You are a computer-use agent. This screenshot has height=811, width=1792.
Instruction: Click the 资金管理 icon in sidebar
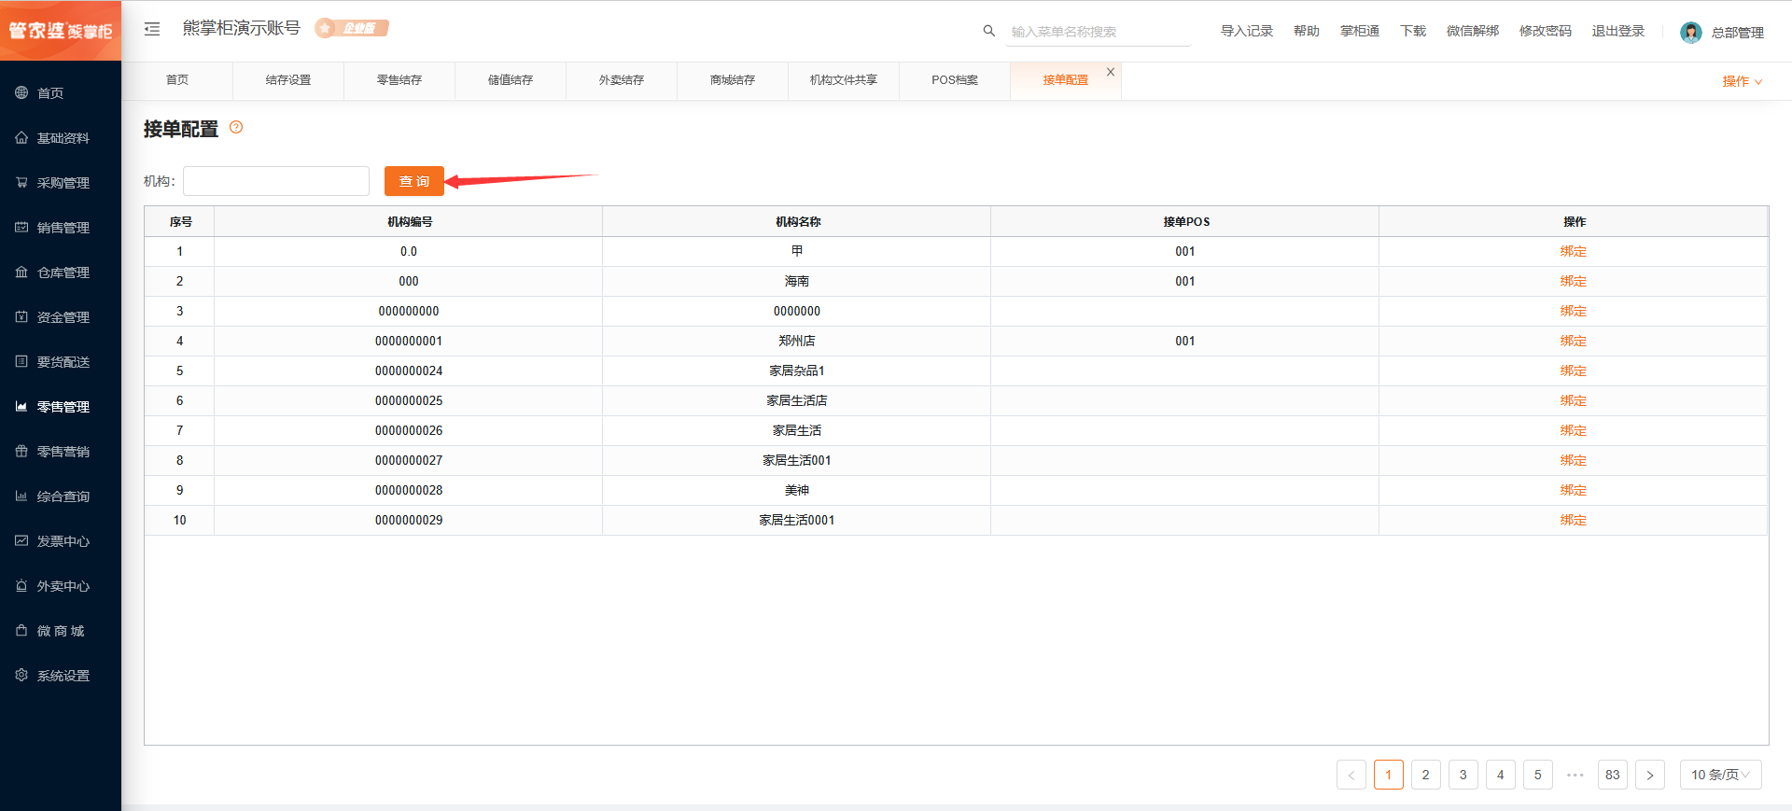click(x=21, y=316)
